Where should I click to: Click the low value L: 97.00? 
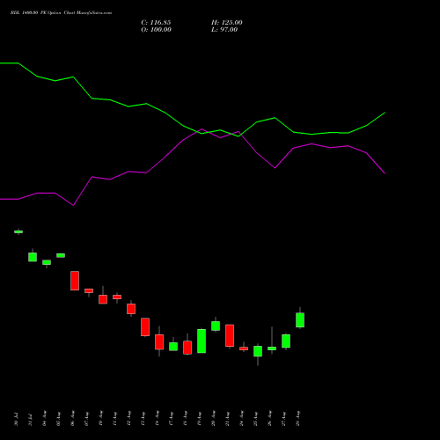(224, 30)
